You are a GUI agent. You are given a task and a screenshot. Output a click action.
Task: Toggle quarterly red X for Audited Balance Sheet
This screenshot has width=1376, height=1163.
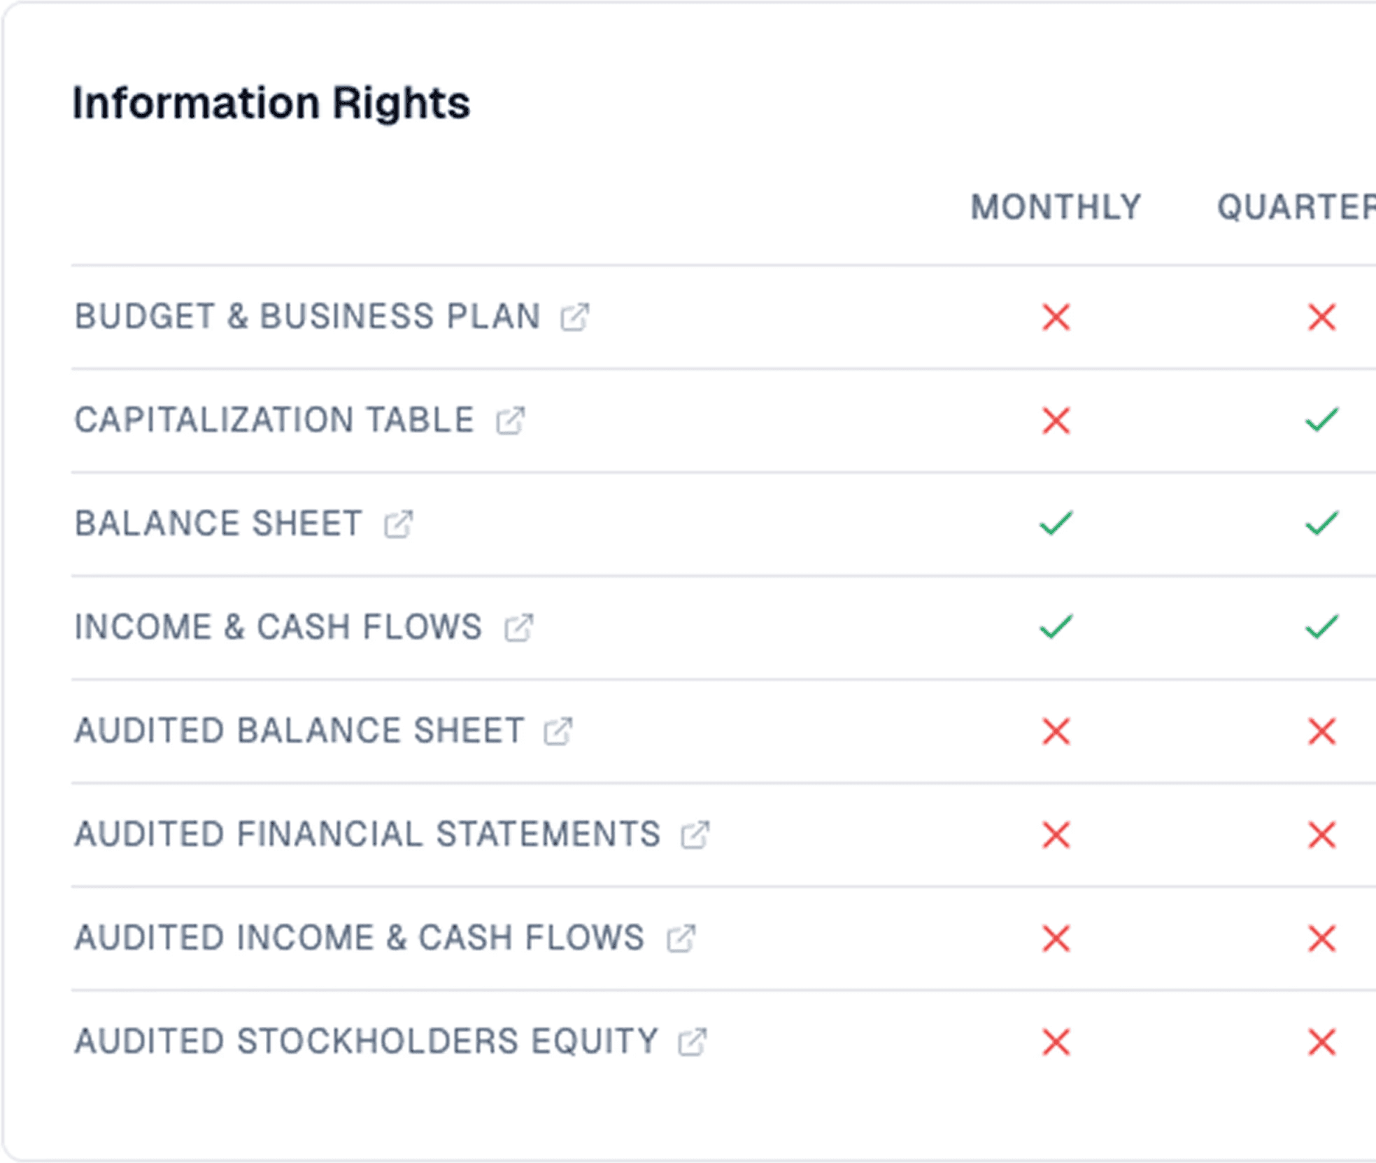[1321, 731]
